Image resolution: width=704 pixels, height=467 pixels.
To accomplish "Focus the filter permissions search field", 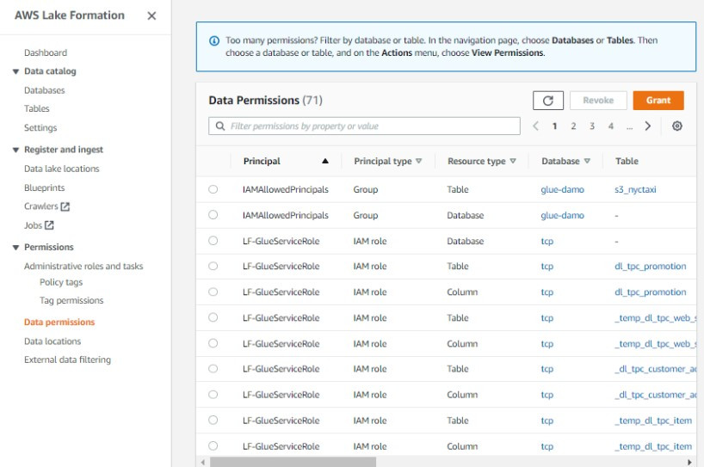I will click(x=365, y=126).
